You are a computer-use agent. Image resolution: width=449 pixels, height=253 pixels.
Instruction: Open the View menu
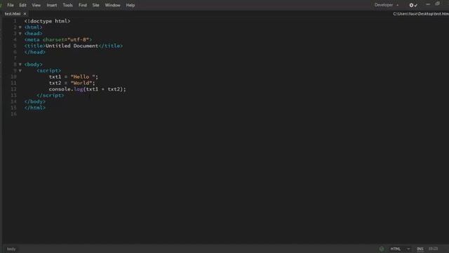pos(36,5)
